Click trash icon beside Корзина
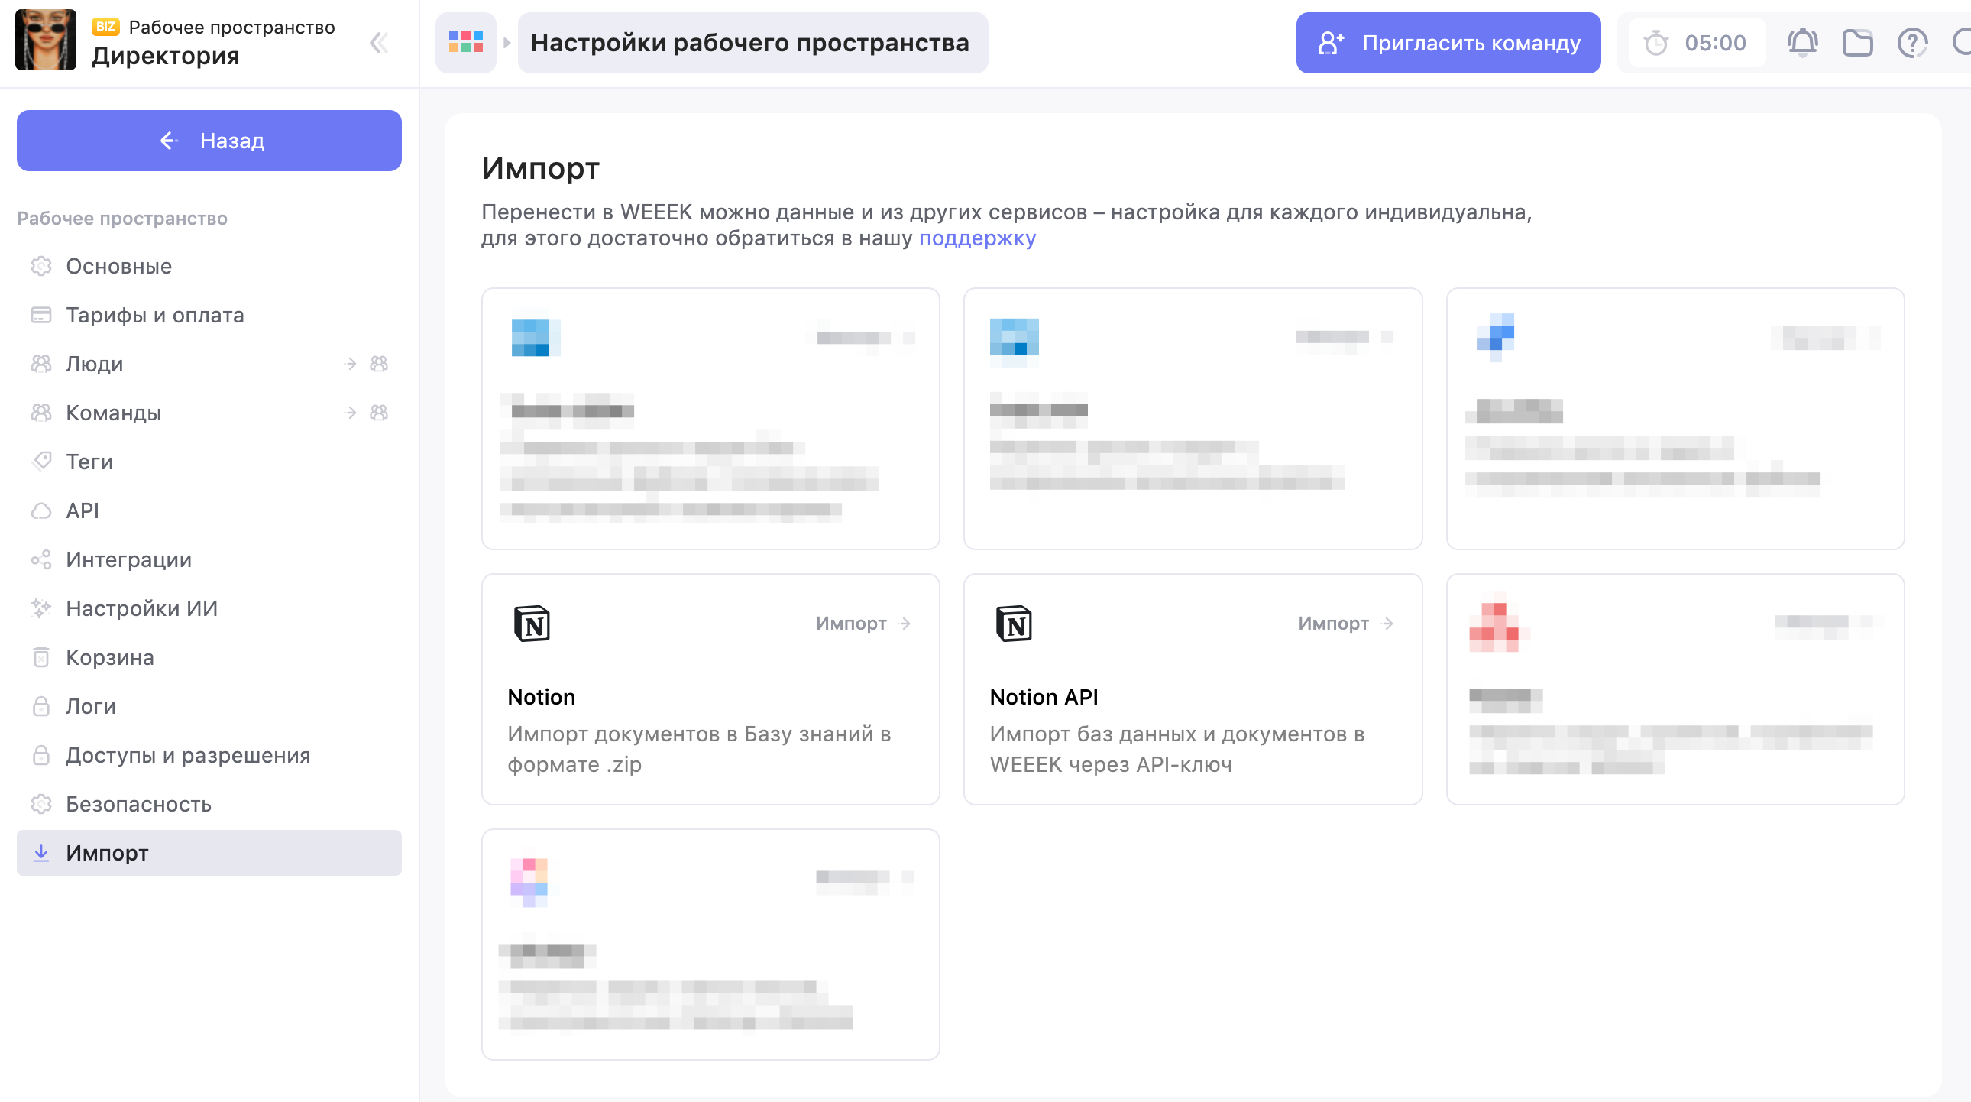This screenshot has height=1102, width=1971. click(x=41, y=657)
